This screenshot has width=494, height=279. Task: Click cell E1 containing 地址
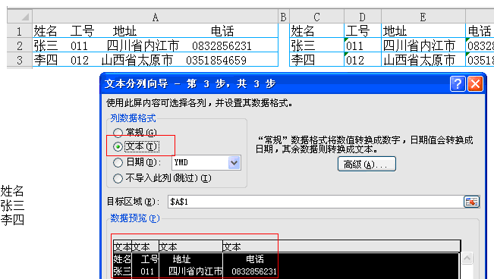[x=423, y=30]
